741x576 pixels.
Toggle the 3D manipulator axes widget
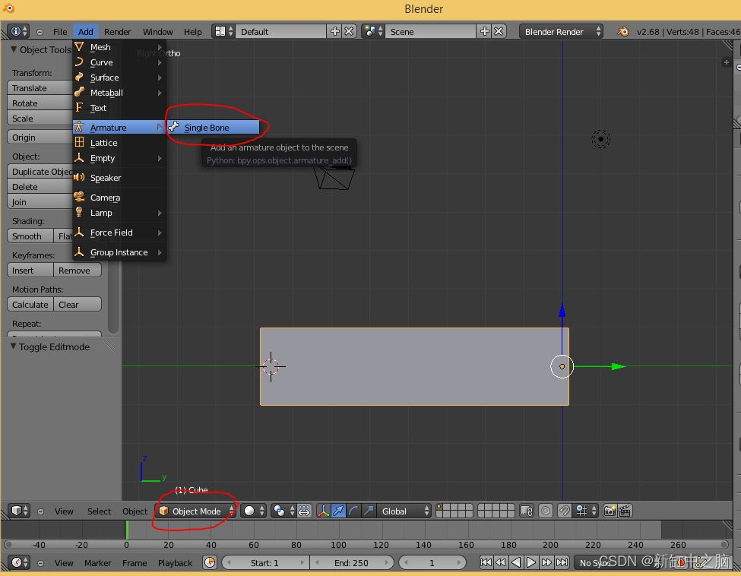coord(323,511)
